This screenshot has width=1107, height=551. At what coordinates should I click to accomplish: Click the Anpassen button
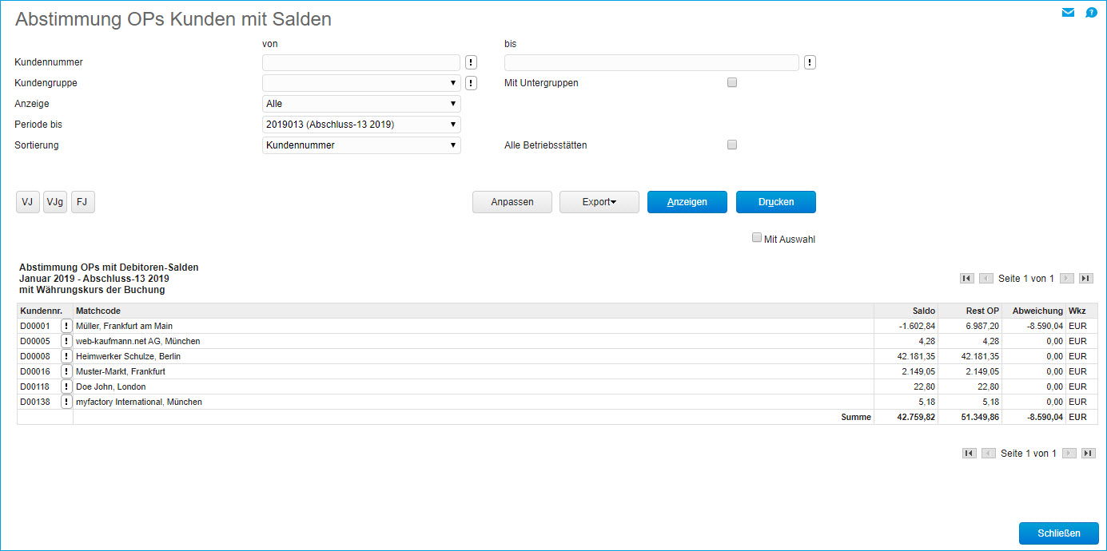(512, 202)
